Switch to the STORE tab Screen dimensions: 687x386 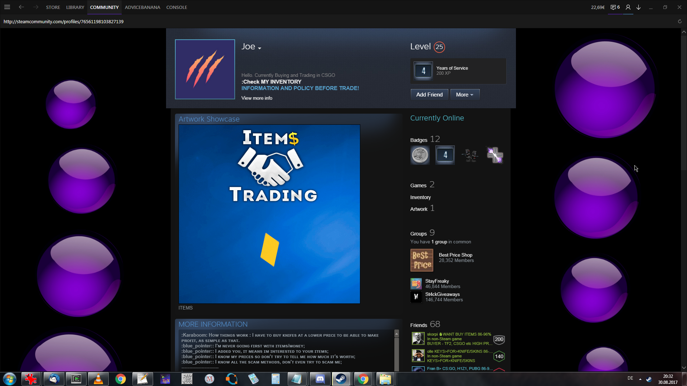[53, 7]
